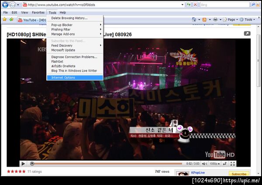Open the KPopLive channel link
Viewport: 262px width, 185px height.
pyautogui.click(x=198, y=173)
